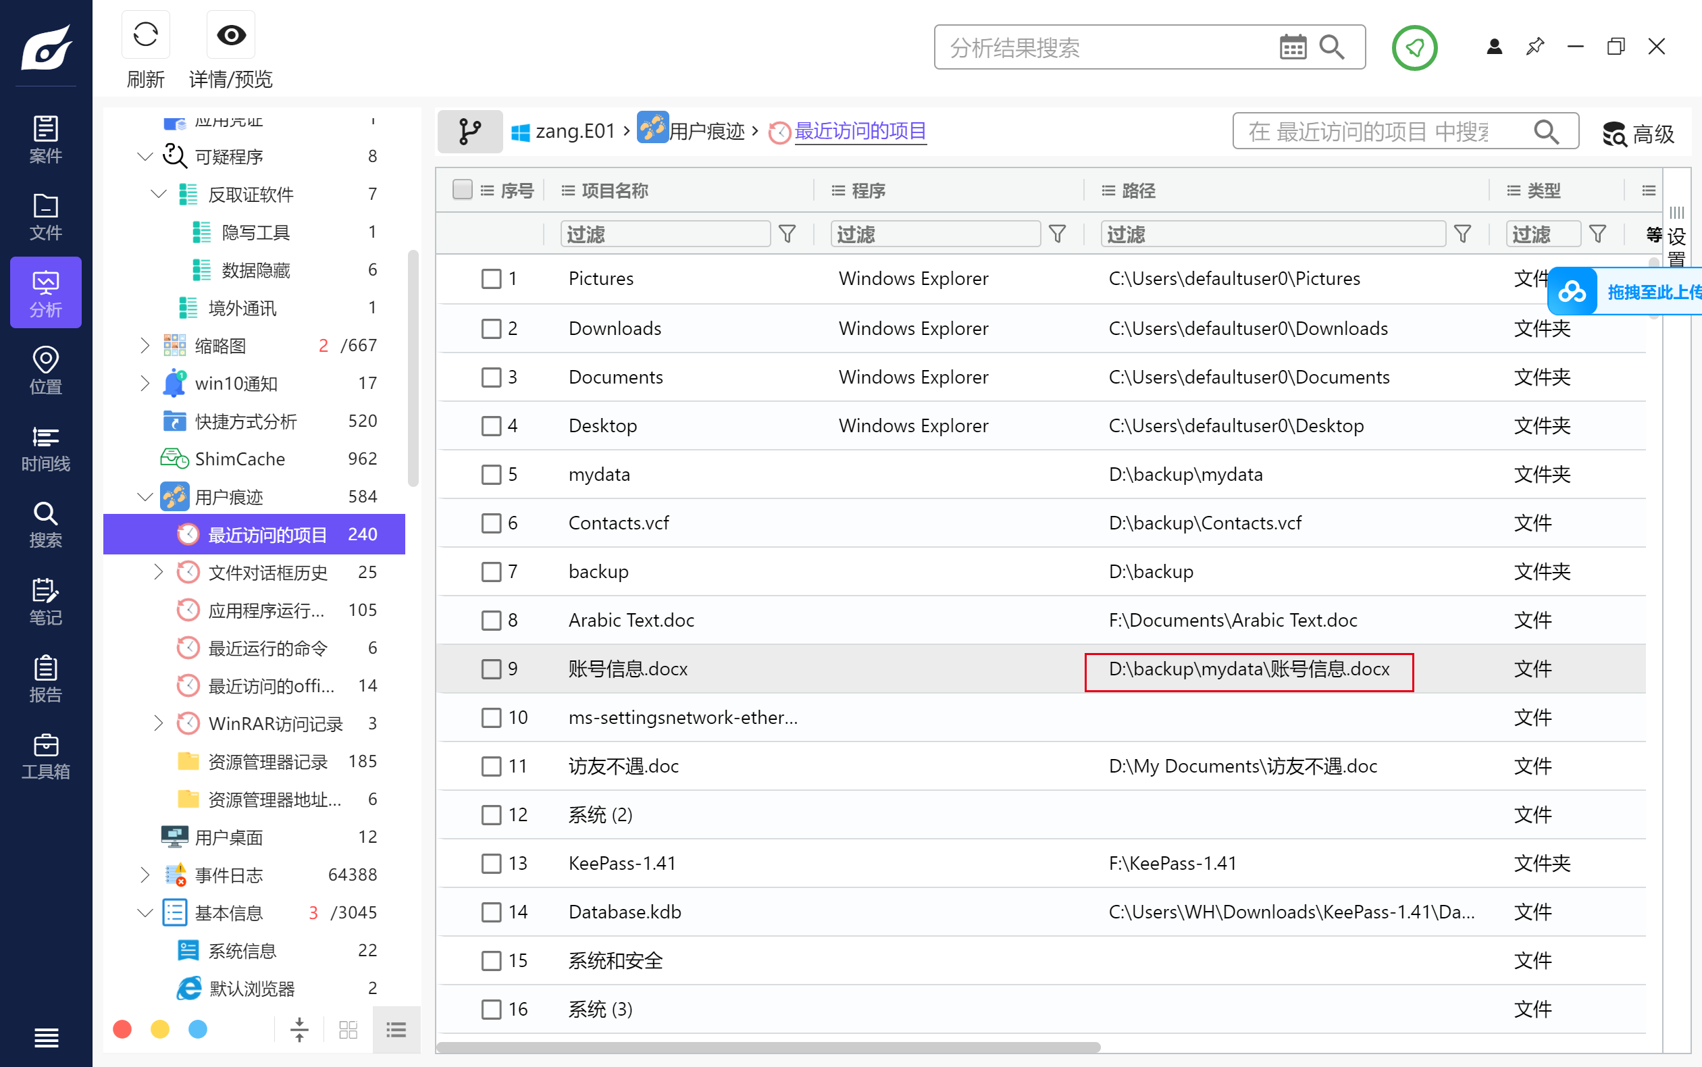
Task: Click the cloud upload 拖拽至此上传 button
Action: pyautogui.click(x=1625, y=292)
